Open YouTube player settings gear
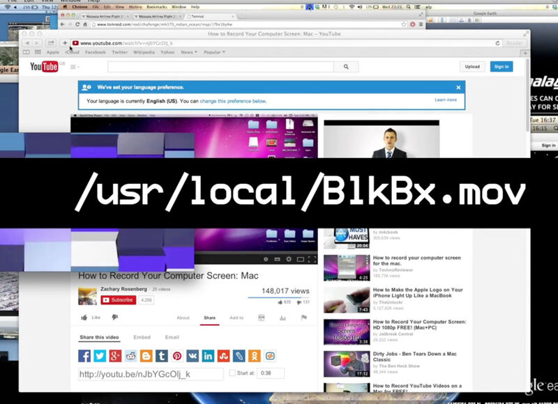 (287, 259)
